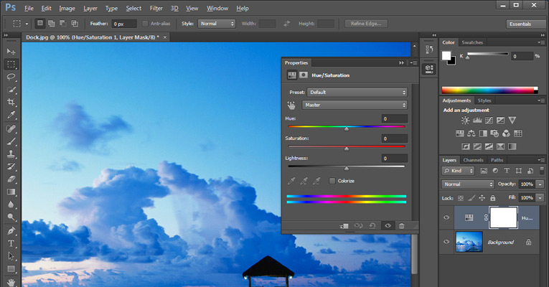Open the History panel icon

[x=429, y=50]
